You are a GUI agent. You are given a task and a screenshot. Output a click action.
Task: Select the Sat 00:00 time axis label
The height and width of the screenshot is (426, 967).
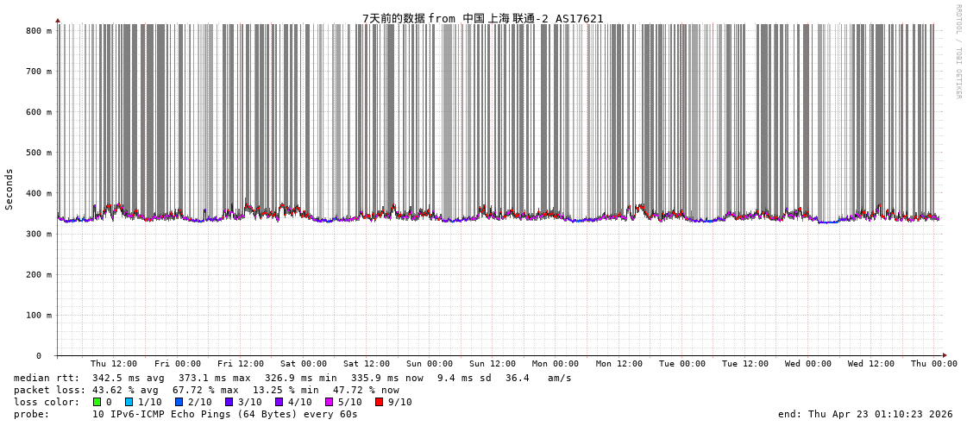click(303, 364)
